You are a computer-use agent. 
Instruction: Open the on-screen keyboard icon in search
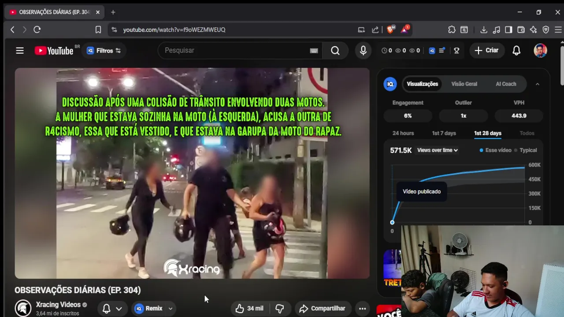pyautogui.click(x=314, y=51)
